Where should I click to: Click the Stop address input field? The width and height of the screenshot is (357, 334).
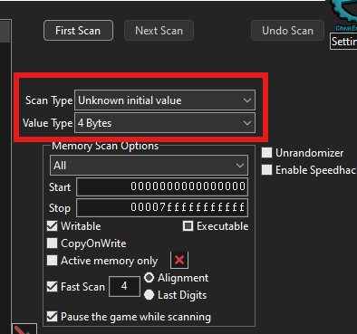[162, 207]
